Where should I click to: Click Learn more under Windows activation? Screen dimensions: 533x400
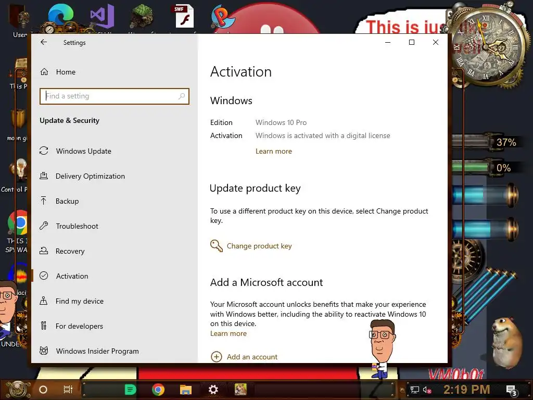(x=274, y=152)
